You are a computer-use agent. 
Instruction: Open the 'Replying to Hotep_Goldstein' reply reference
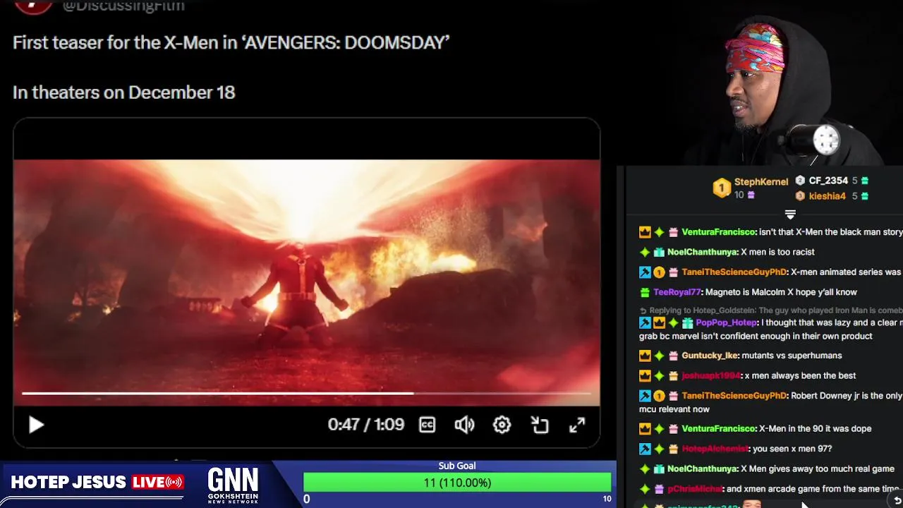pos(770,310)
